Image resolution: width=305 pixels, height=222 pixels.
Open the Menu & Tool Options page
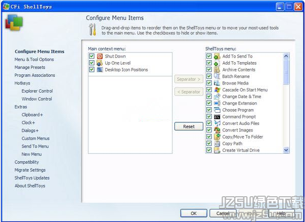coord(34,60)
